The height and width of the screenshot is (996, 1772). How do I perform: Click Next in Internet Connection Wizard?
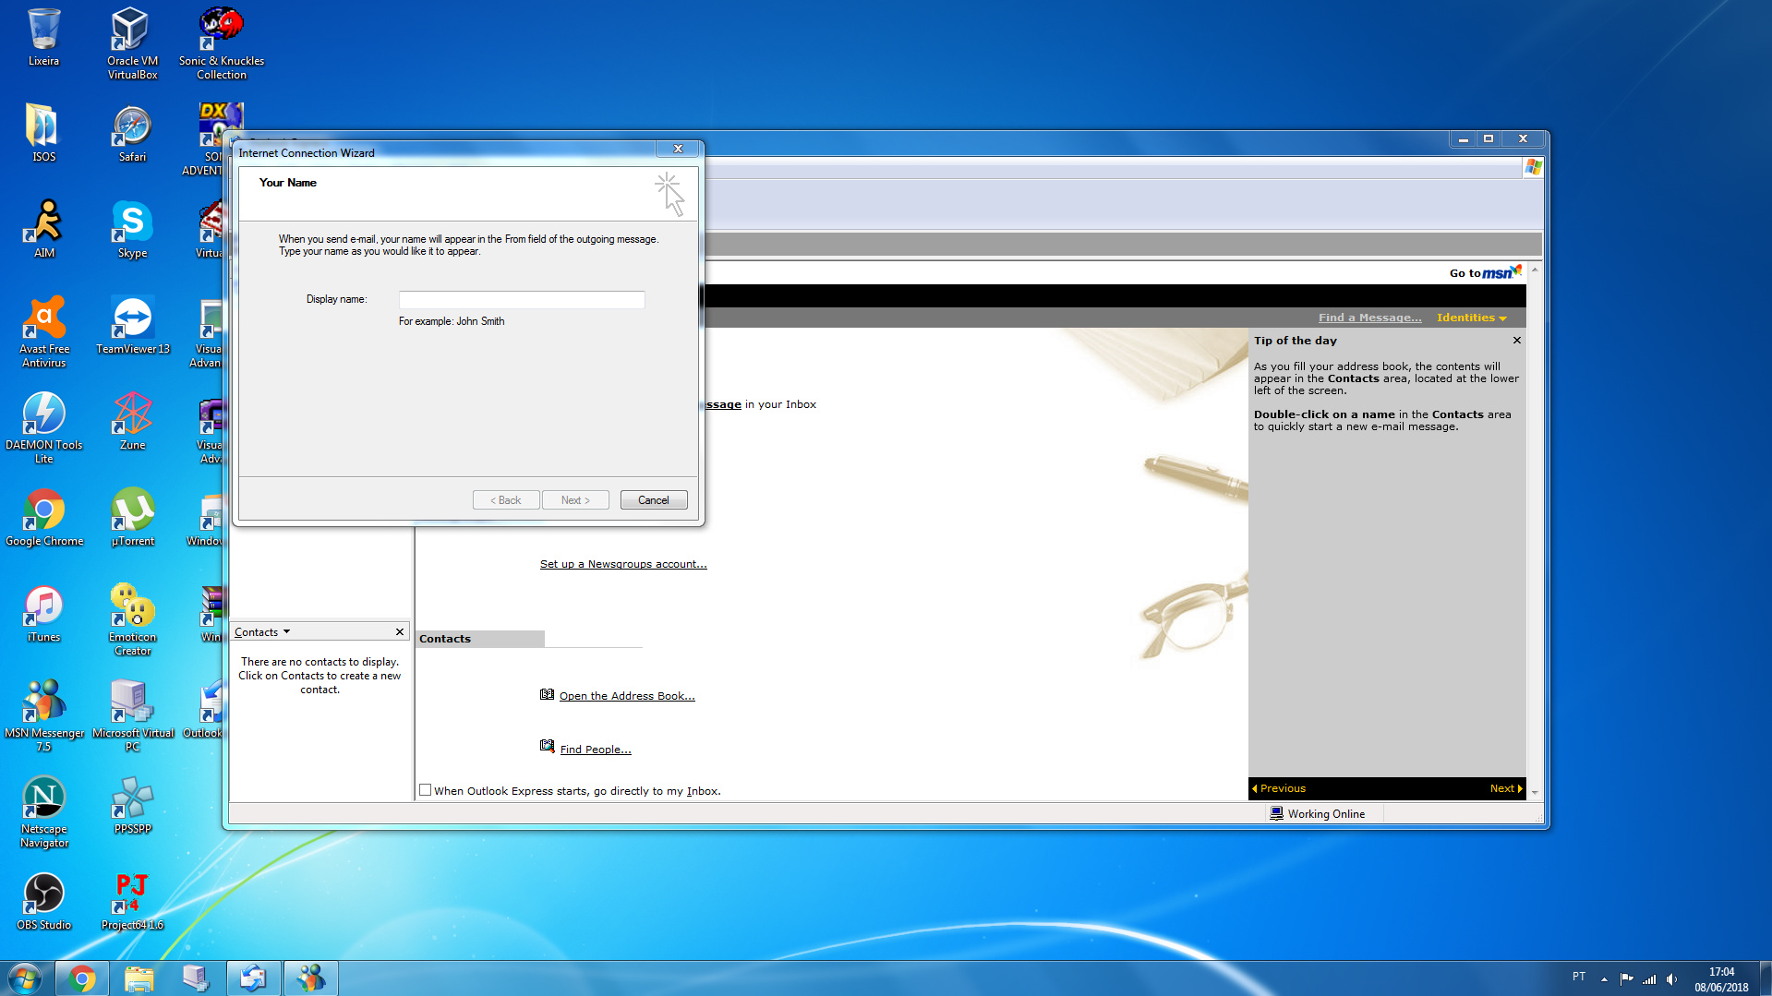pos(575,500)
